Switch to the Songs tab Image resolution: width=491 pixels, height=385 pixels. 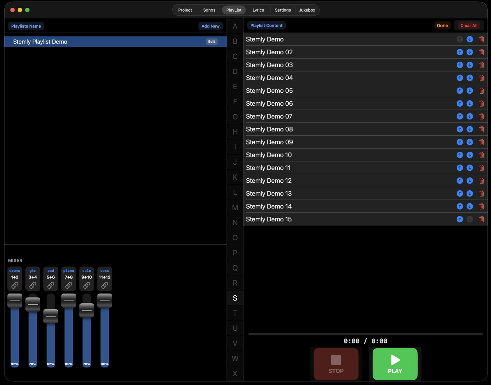209,10
